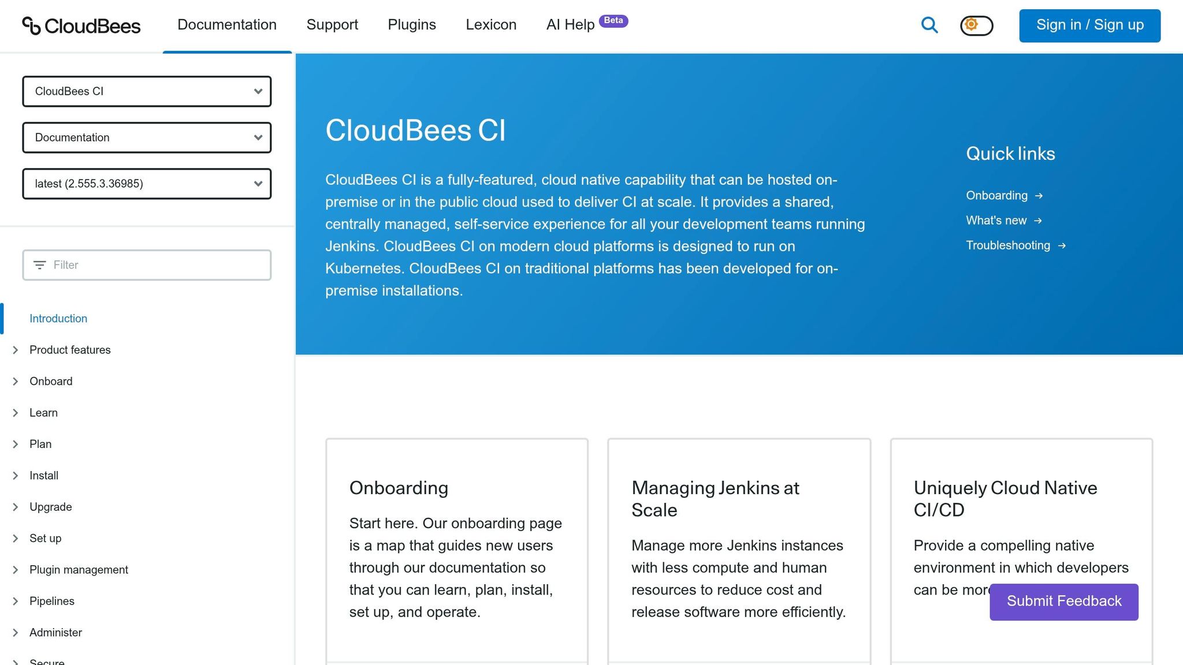Expand the Upgrade section chevron

(16, 507)
